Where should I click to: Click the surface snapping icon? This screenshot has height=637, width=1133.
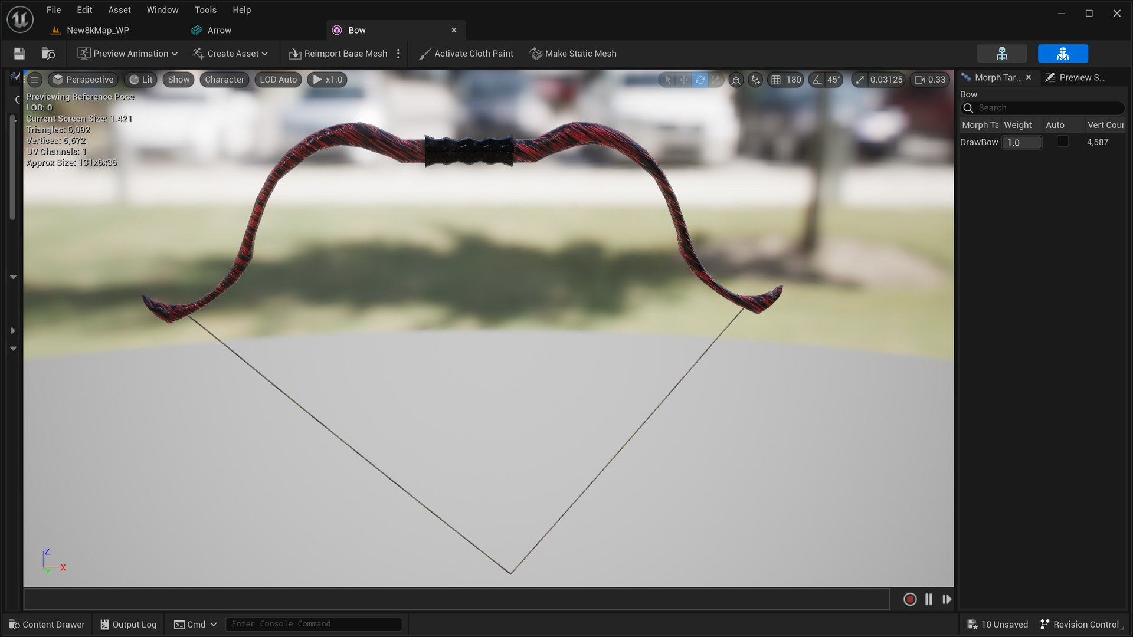(755, 80)
